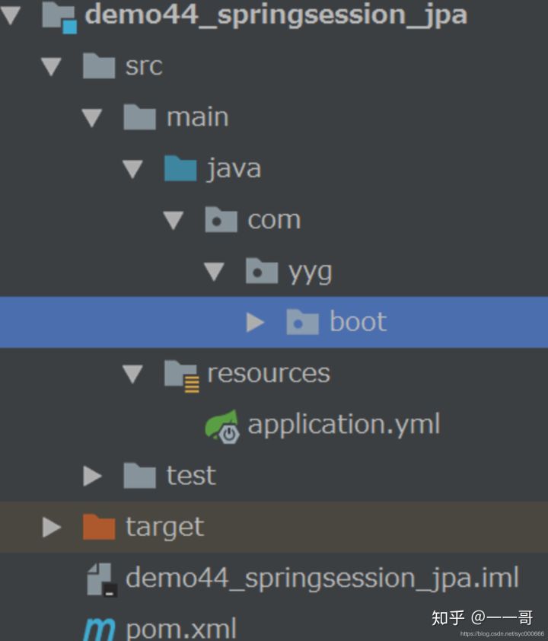Image resolution: width=548 pixels, height=641 pixels.
Task: Click the resources root folder icon
Action: click(182, 376)
